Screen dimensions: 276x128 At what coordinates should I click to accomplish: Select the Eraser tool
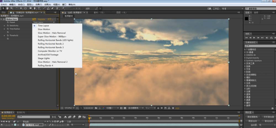click(52, 9)
